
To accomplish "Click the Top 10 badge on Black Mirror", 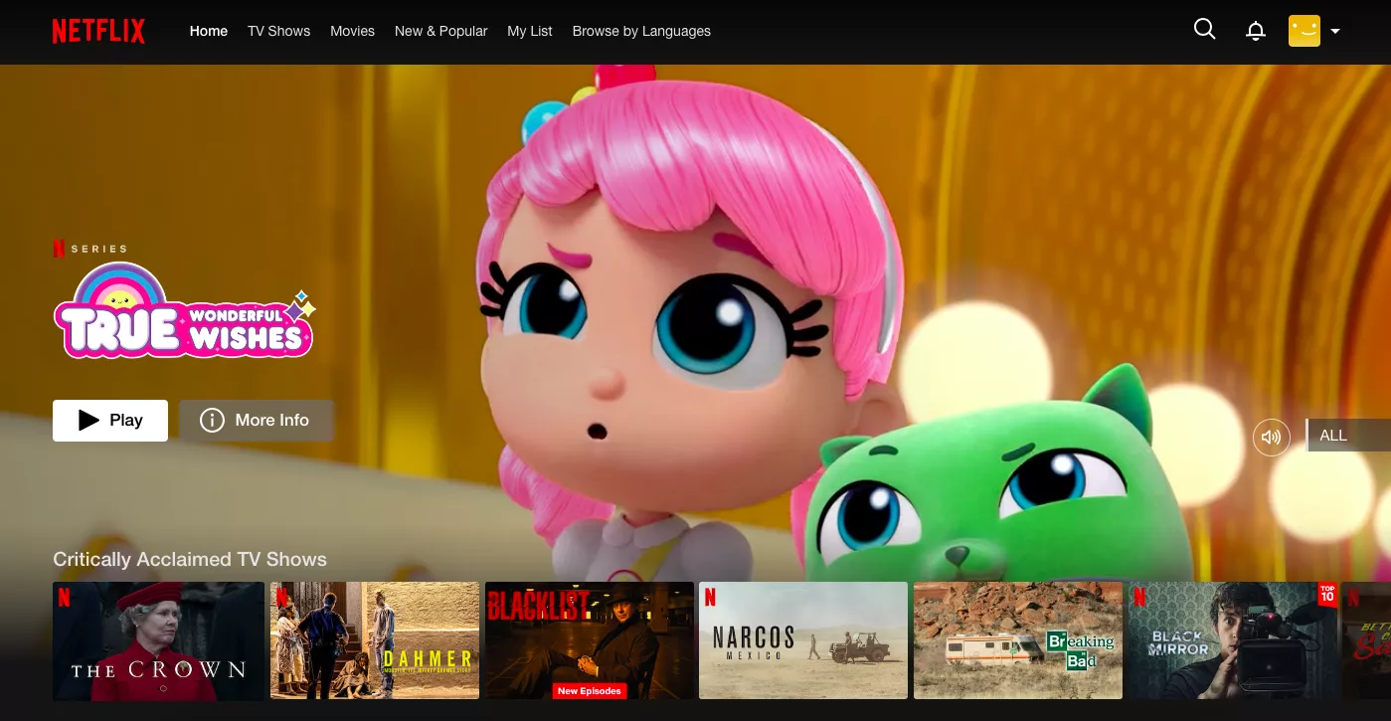I will 1327,594.
